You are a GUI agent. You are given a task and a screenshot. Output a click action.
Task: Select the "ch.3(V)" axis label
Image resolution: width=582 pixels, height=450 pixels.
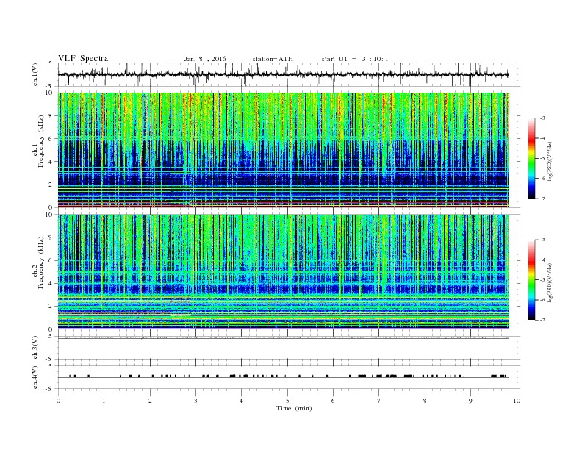(x=35, y=348)
